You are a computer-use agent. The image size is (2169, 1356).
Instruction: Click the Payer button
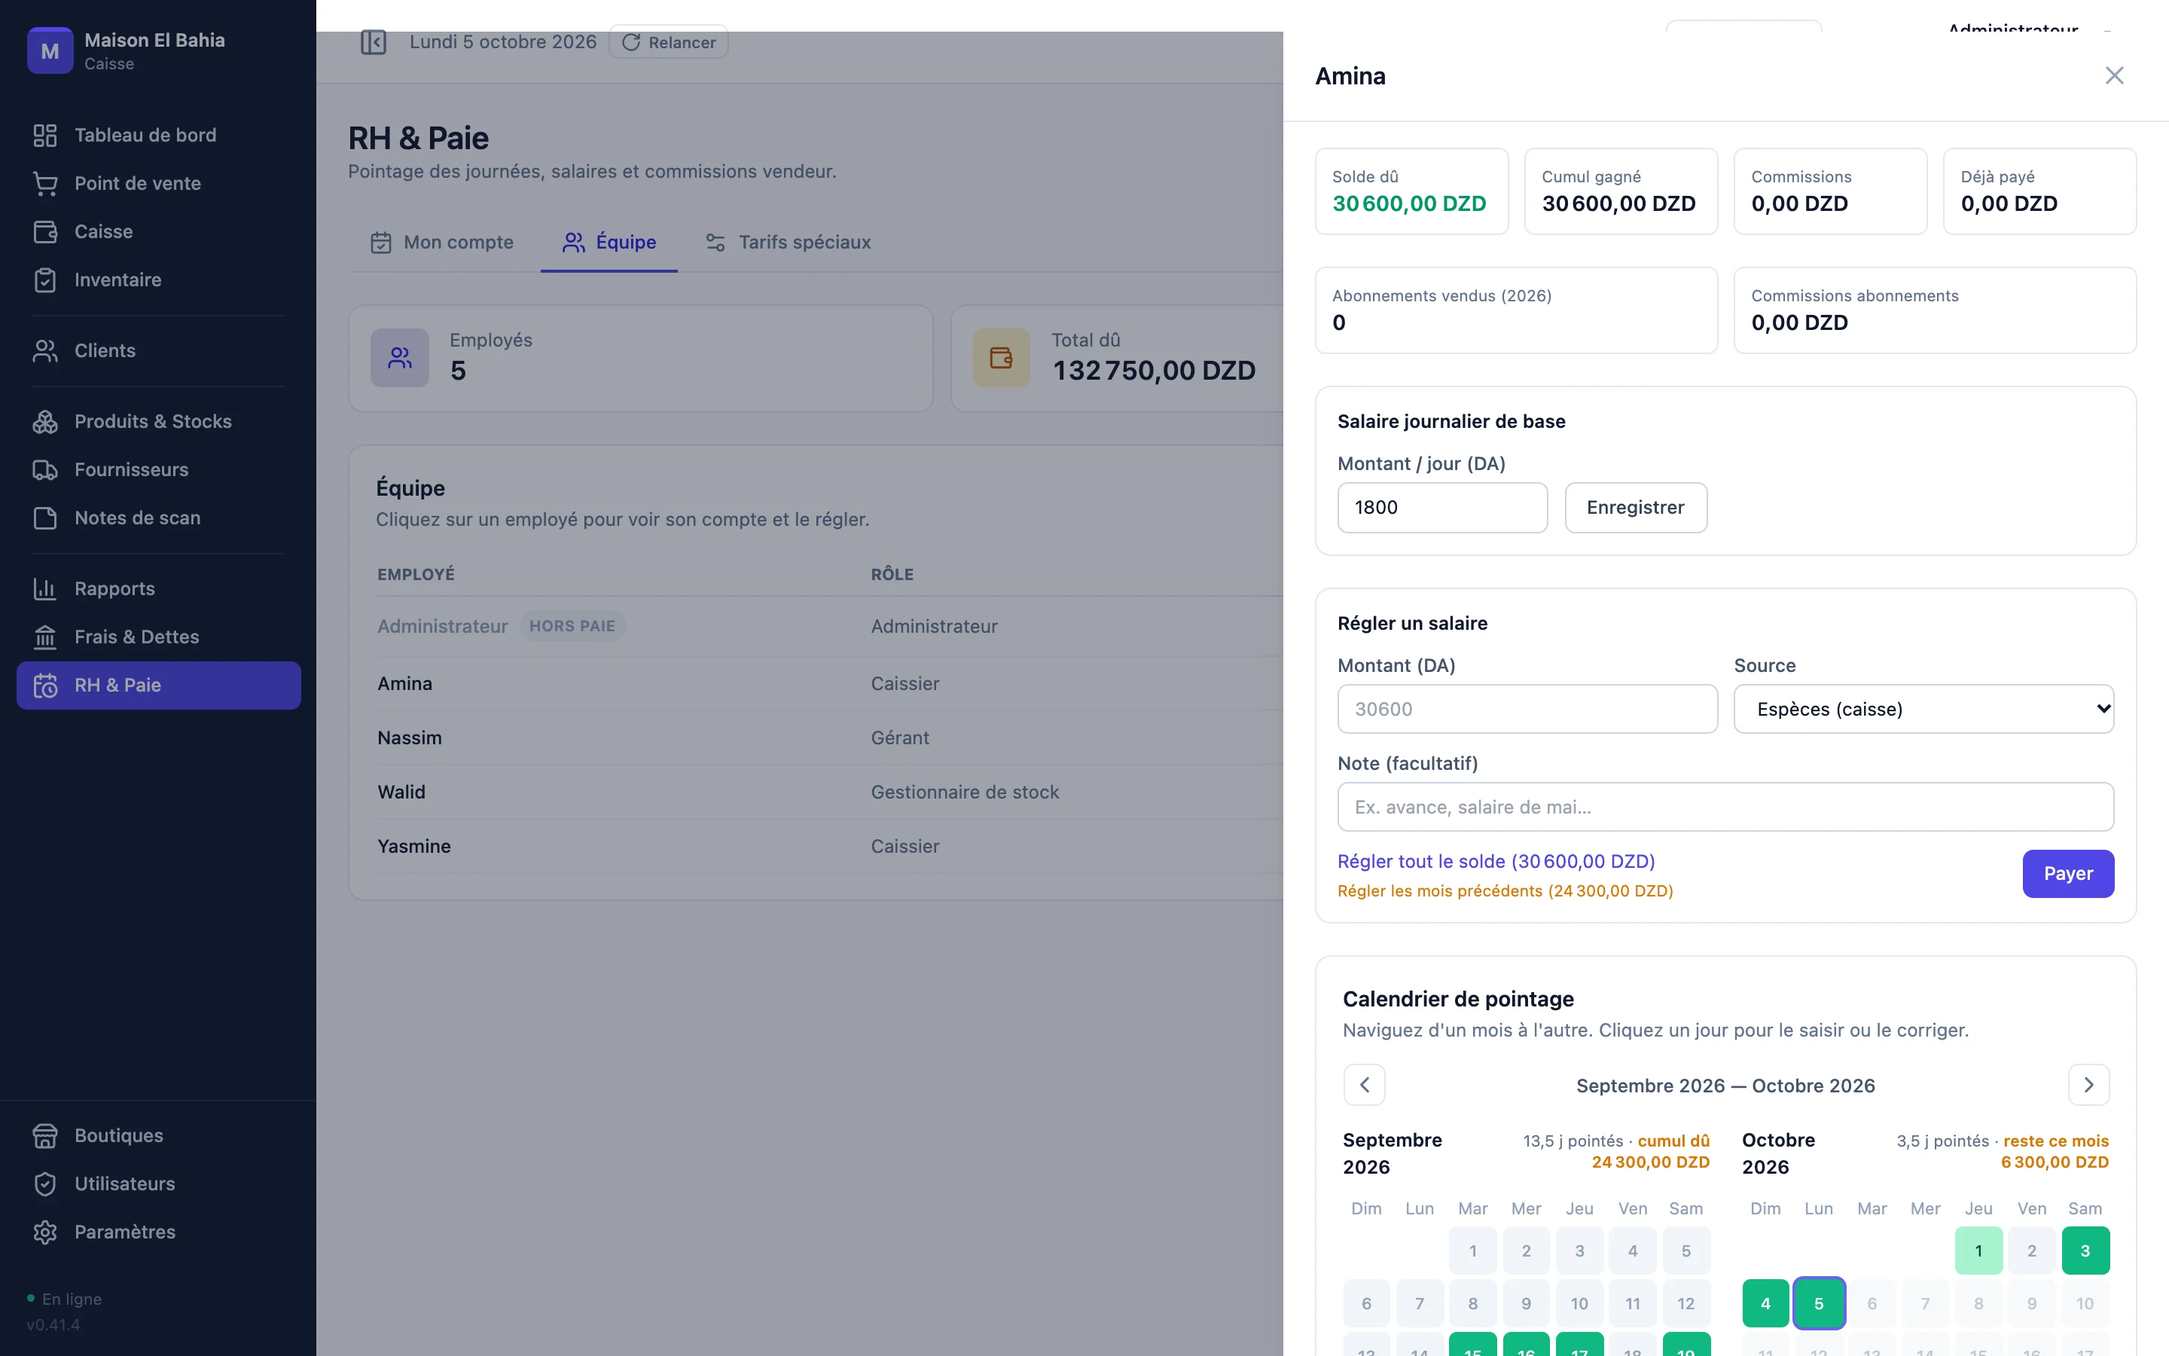pos(2068,874)
